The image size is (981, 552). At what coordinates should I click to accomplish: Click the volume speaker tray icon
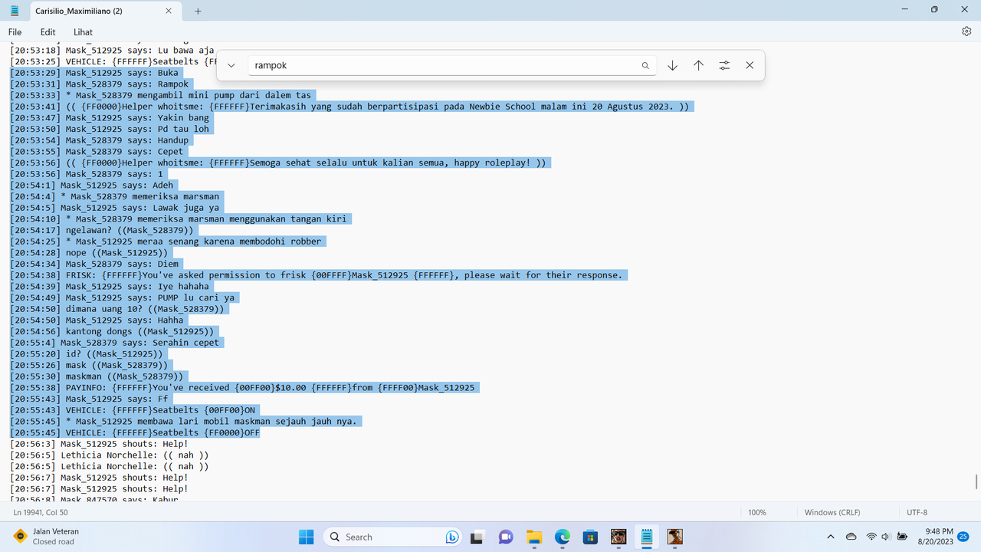click(886, 537)
